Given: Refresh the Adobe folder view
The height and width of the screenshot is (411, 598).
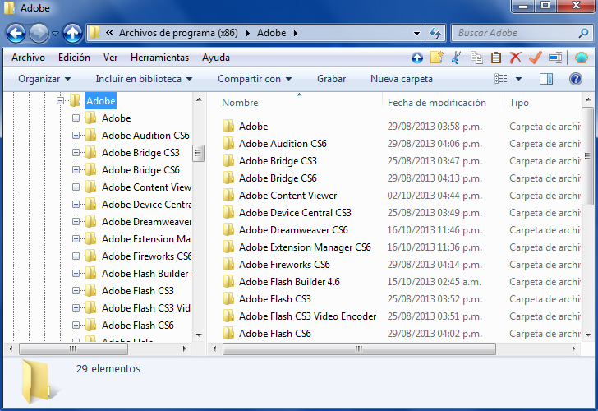Looking at the screenshot, I should point(435,33).
